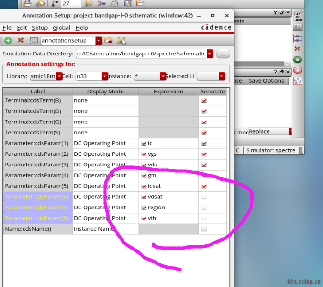Click the orange X delete icon in ADE sidebar
The image size is (323, 287).
297,49
